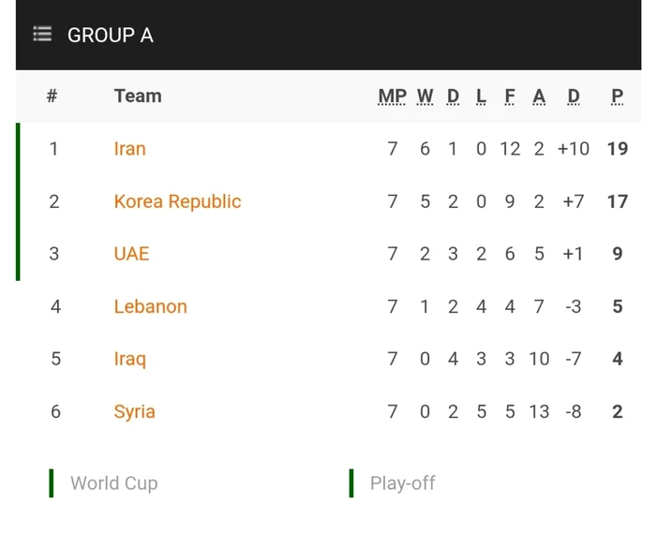Click the green bar beside World Cup
656x533 pixels.
[52, 483]
